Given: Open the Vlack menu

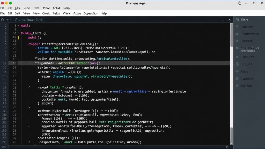Looking at the screenshot, I should point(67,13).
